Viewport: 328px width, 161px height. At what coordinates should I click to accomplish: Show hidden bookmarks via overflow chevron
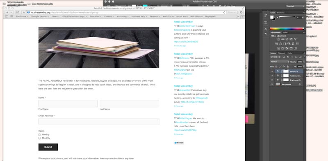(237, 16)
